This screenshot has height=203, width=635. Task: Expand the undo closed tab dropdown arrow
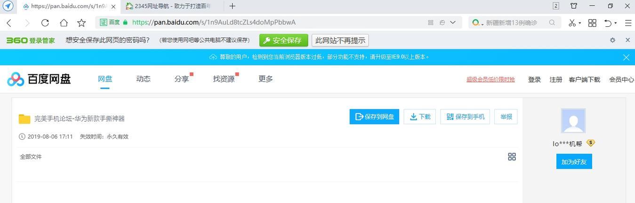(615, 23)
